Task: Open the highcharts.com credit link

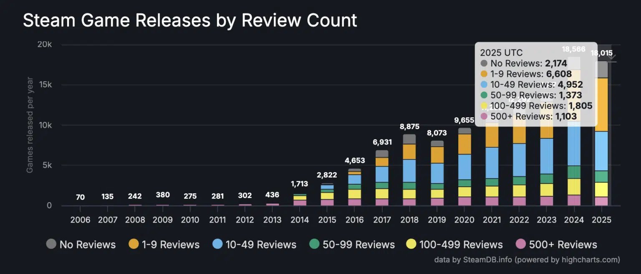Action: tap(587, 260)
